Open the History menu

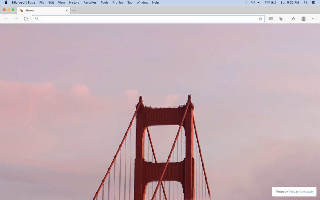point(74,2)
